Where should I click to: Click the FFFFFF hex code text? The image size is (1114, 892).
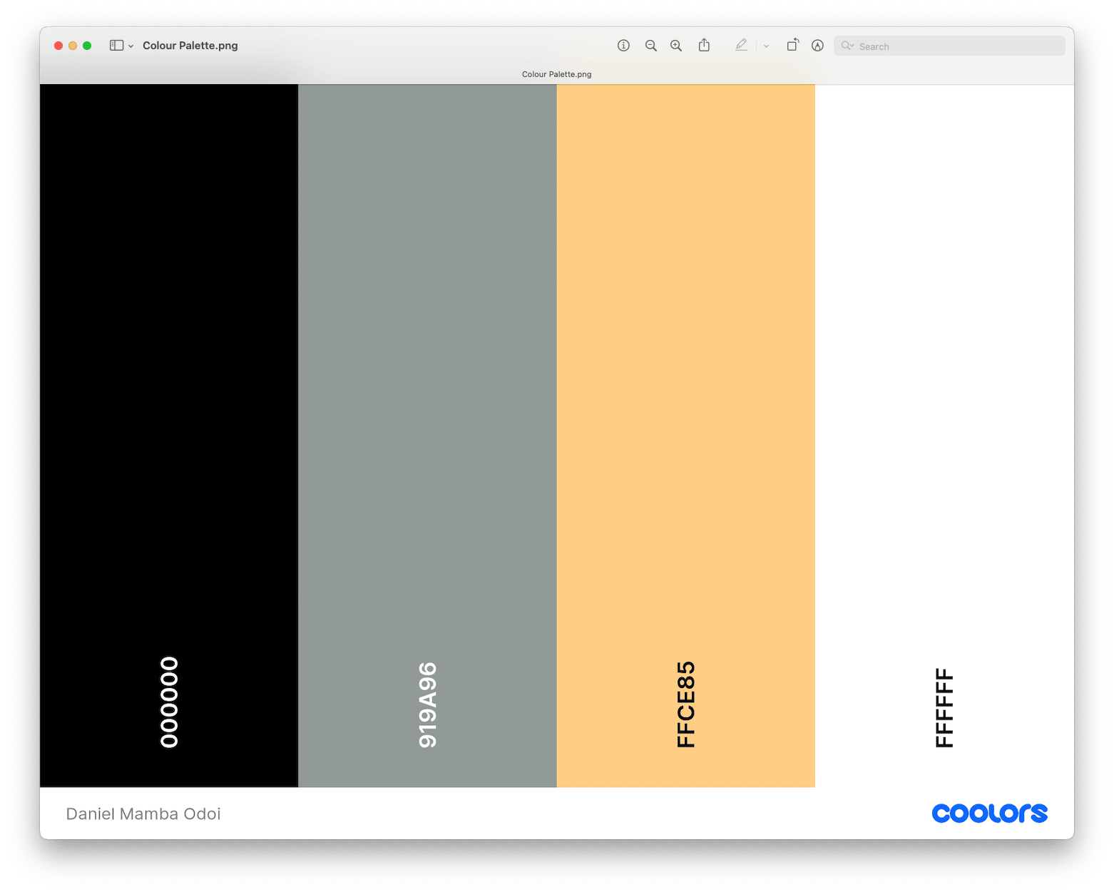[944, 708]
